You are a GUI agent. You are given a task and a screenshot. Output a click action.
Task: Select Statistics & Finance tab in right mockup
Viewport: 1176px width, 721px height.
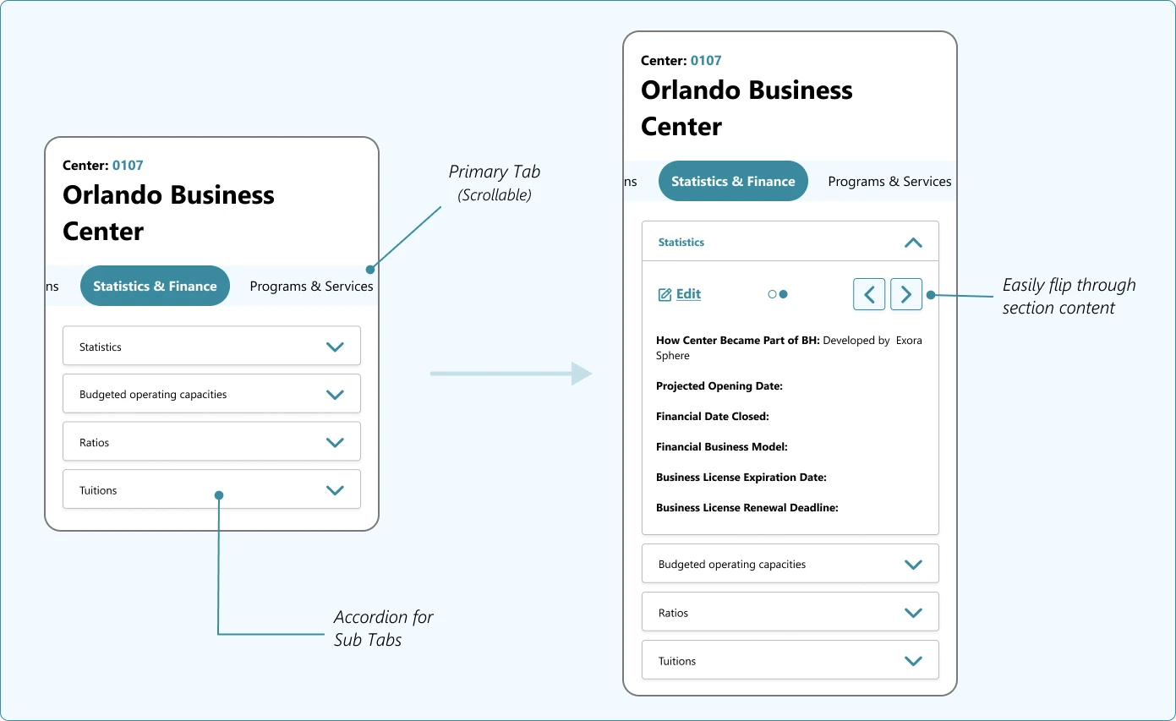pyautogui.click(x=733, y=181)
